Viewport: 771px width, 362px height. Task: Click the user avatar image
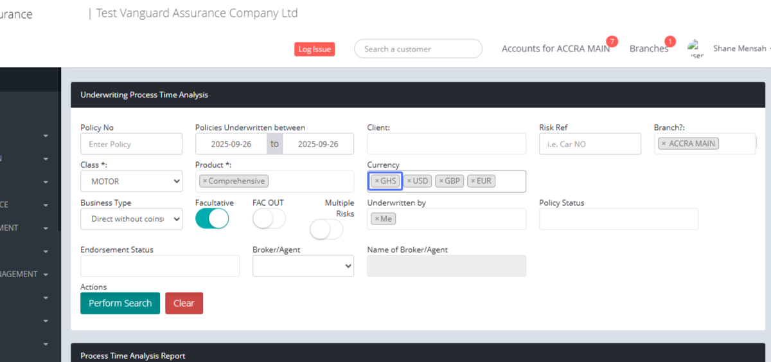pos(696,49)
